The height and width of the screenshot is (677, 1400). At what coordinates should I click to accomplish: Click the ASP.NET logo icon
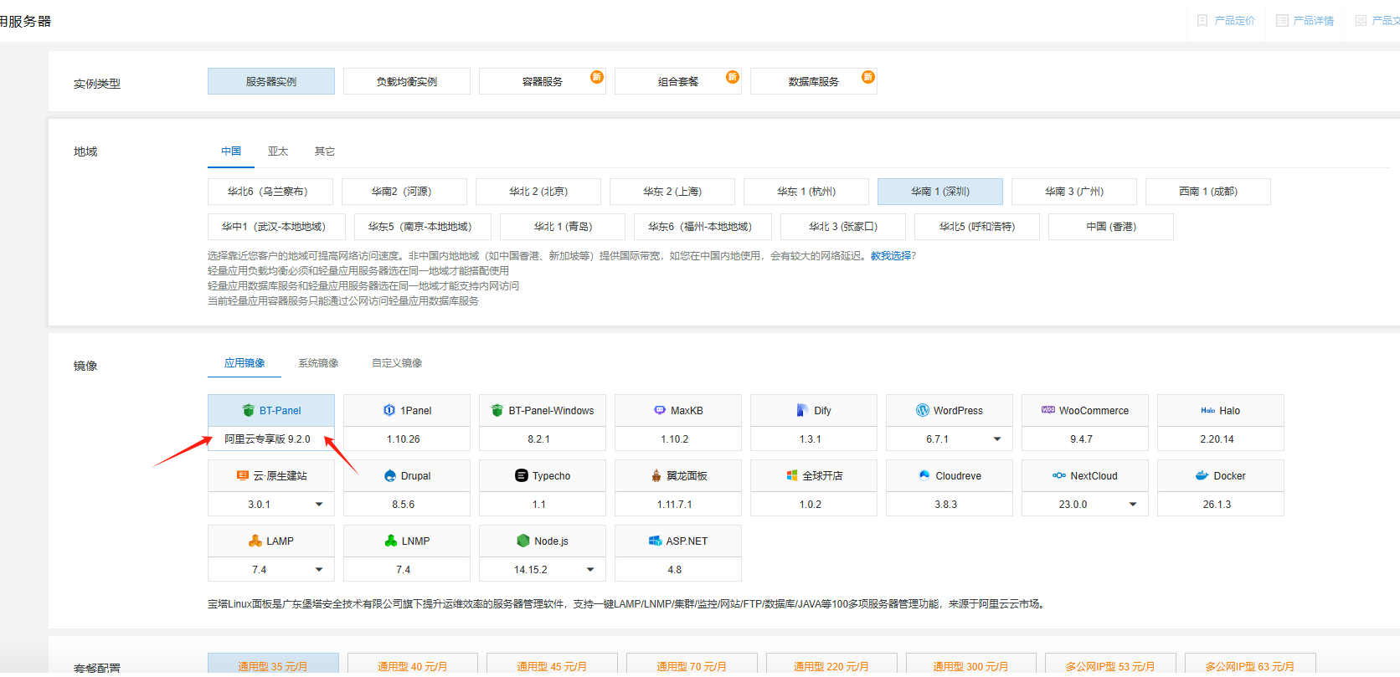[656, 541]
